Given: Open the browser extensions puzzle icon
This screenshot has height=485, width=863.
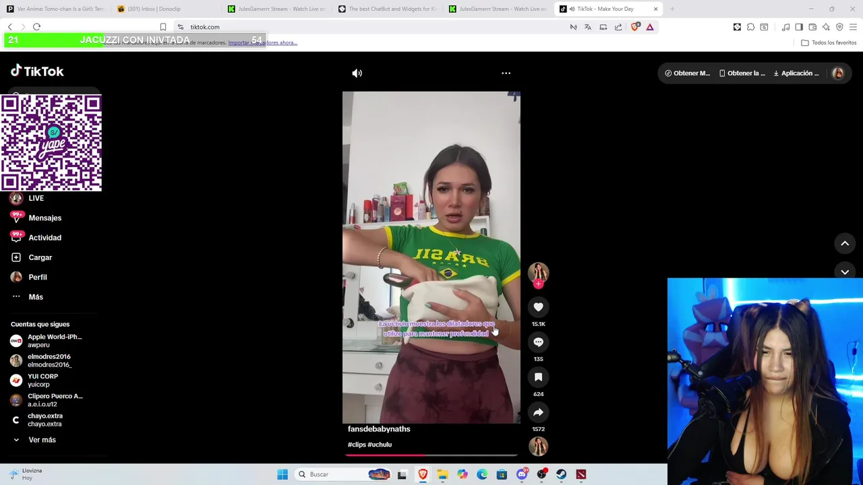Looking at the screenshot, I should (x=750, y=27).
